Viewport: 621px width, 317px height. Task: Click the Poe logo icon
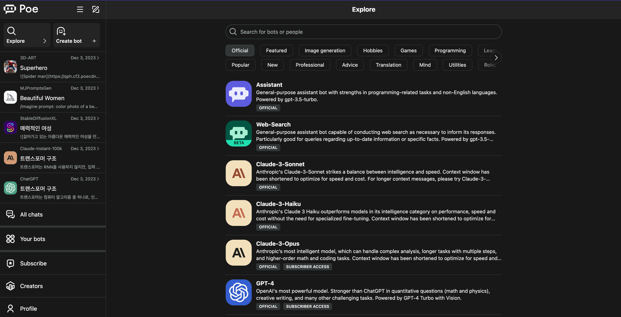point(10,9)
